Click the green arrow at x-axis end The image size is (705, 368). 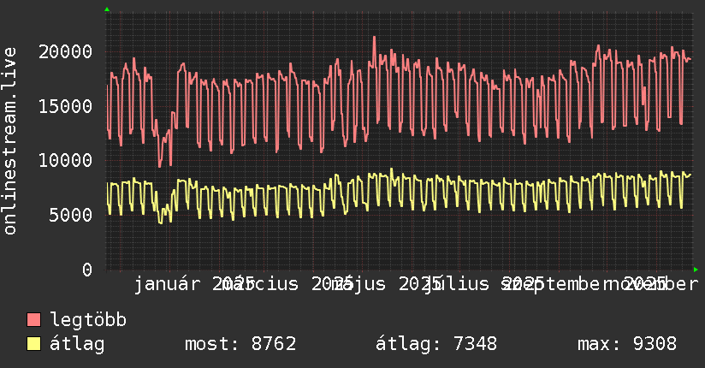point(696,270)
